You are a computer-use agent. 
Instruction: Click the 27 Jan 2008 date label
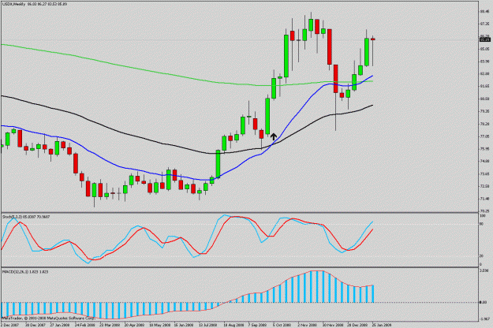[60, 325]
